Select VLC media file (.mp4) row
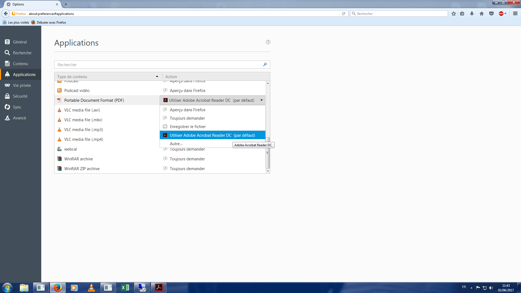The height and width of the screenshot is (293, 521). 107,139
